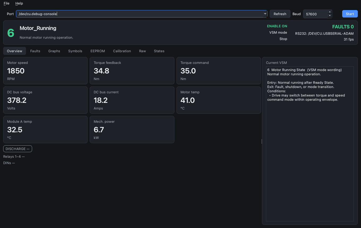The height and width of the screenshot is (228, 361).
Task: Click the RS232 port status text
Action: pos(324,33)
